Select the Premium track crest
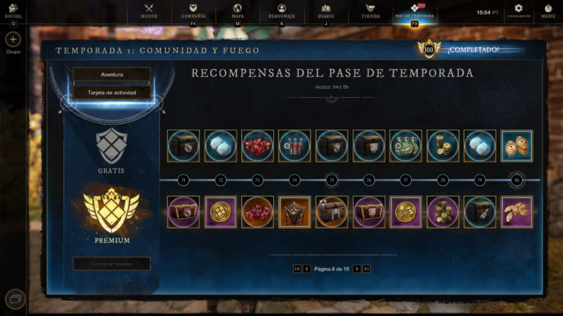This screenshot has width=563, height=316. (x=112, y=209)
